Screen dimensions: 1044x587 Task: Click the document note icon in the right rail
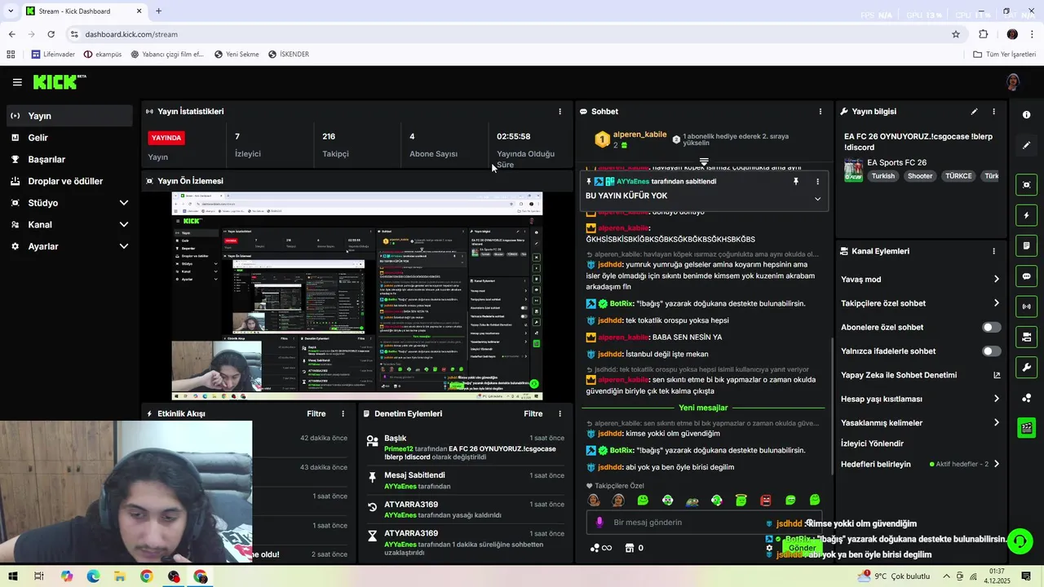pyautogui.click(x=1026, y=245)
